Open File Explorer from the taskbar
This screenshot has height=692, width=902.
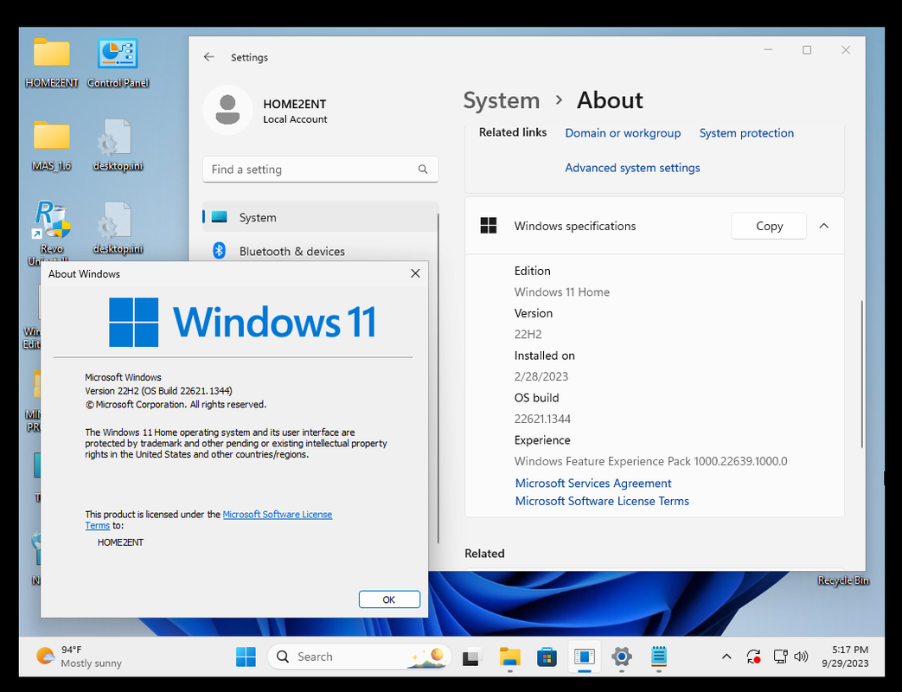509,657
